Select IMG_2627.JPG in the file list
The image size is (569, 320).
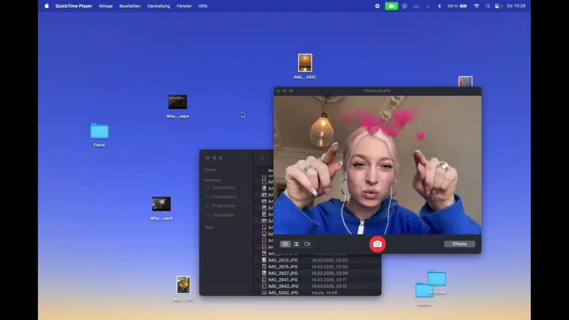pos(283,273)
